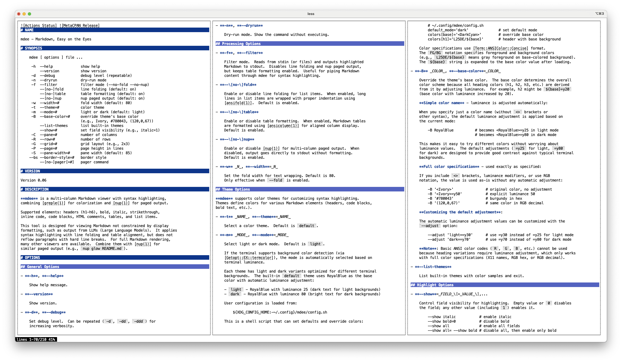This screenshot has width=622, height=362.
Task: Click the `nup glow README.md` inline code
Action: 102,248
